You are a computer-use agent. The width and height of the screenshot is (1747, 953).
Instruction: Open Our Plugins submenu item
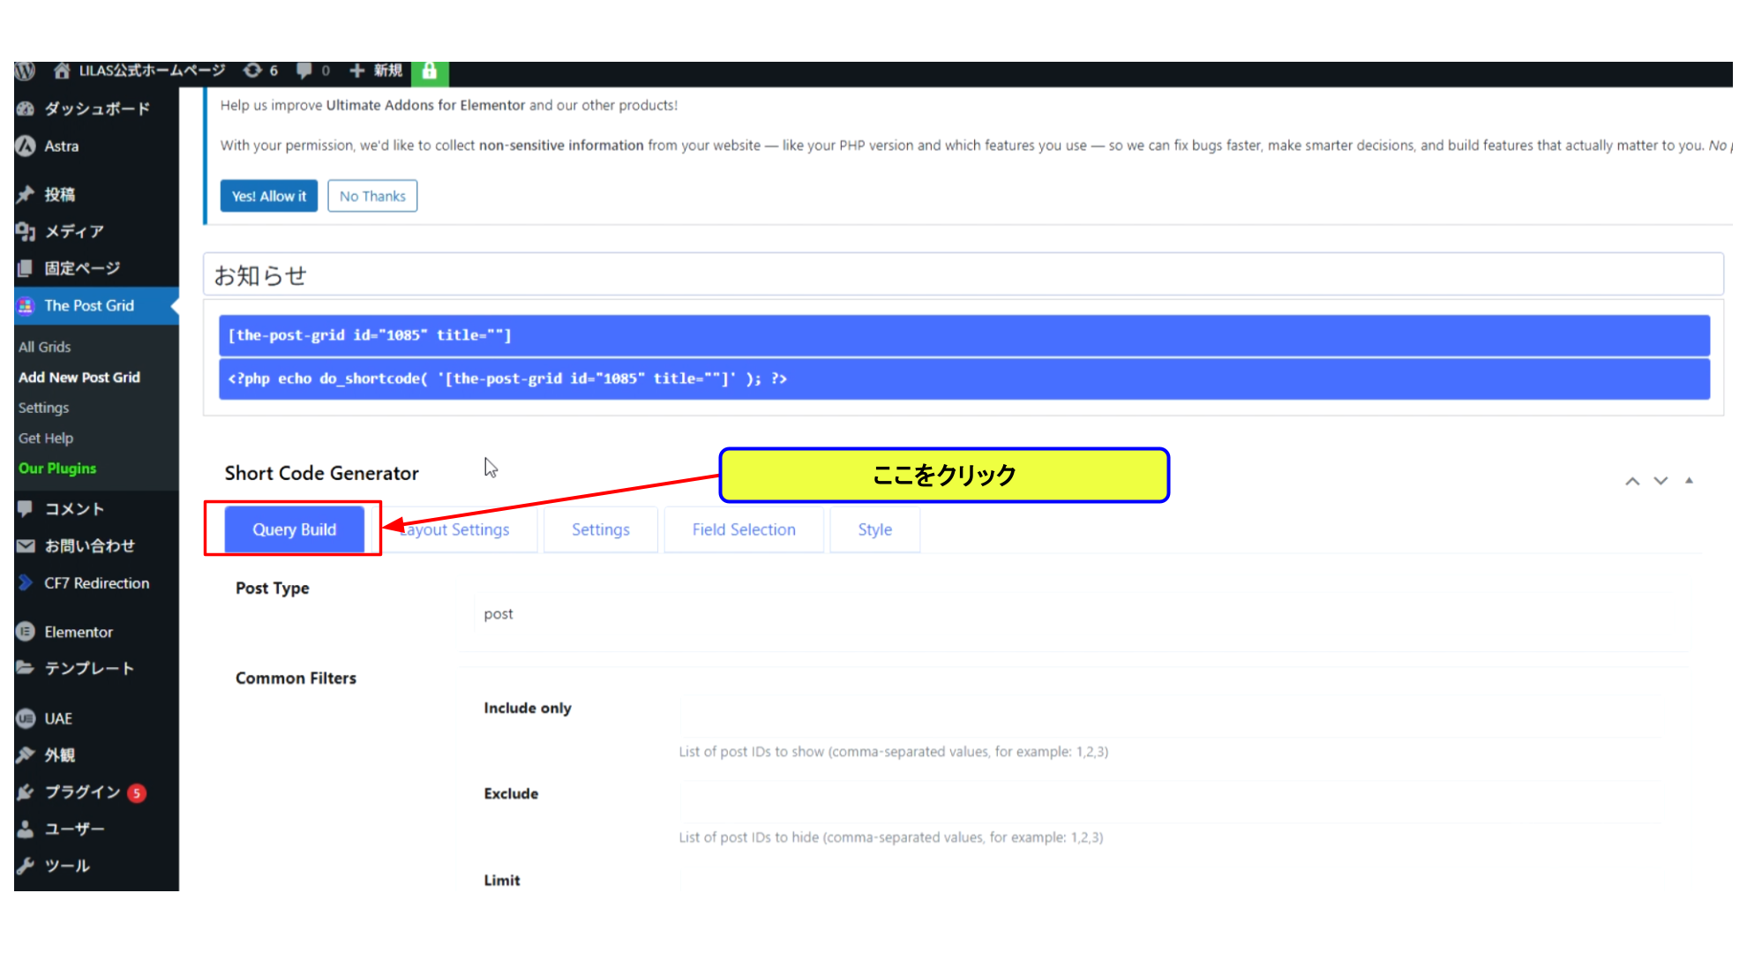57,469
